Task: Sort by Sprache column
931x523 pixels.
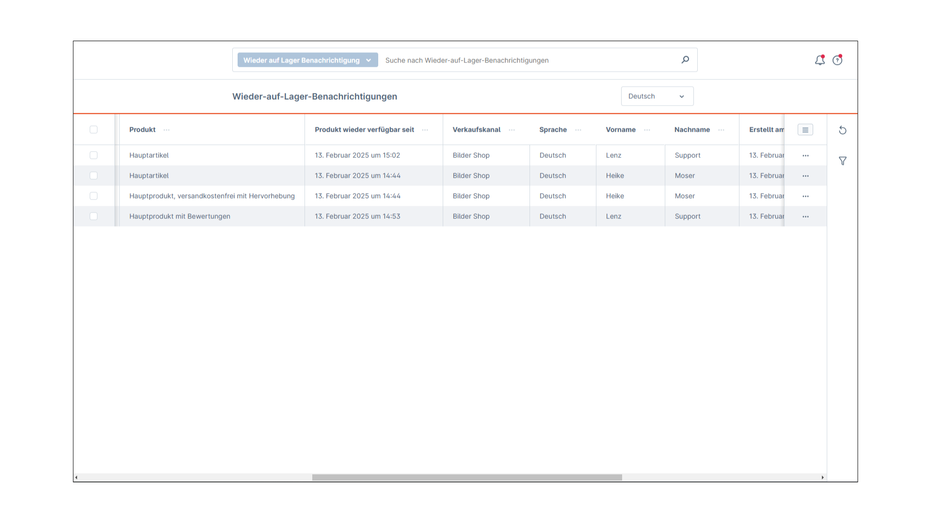Action: [553, 129]
